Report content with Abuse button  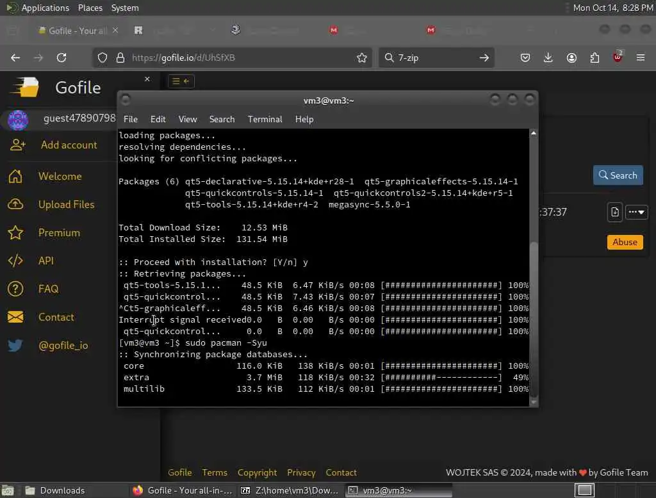click(625, 242)
